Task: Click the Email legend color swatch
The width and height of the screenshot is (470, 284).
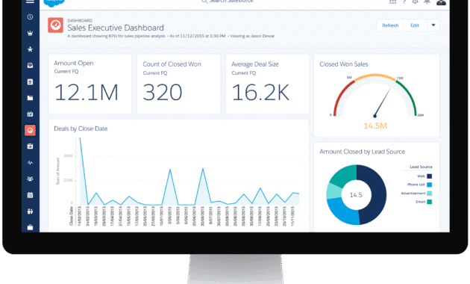Action: [429, 202]
